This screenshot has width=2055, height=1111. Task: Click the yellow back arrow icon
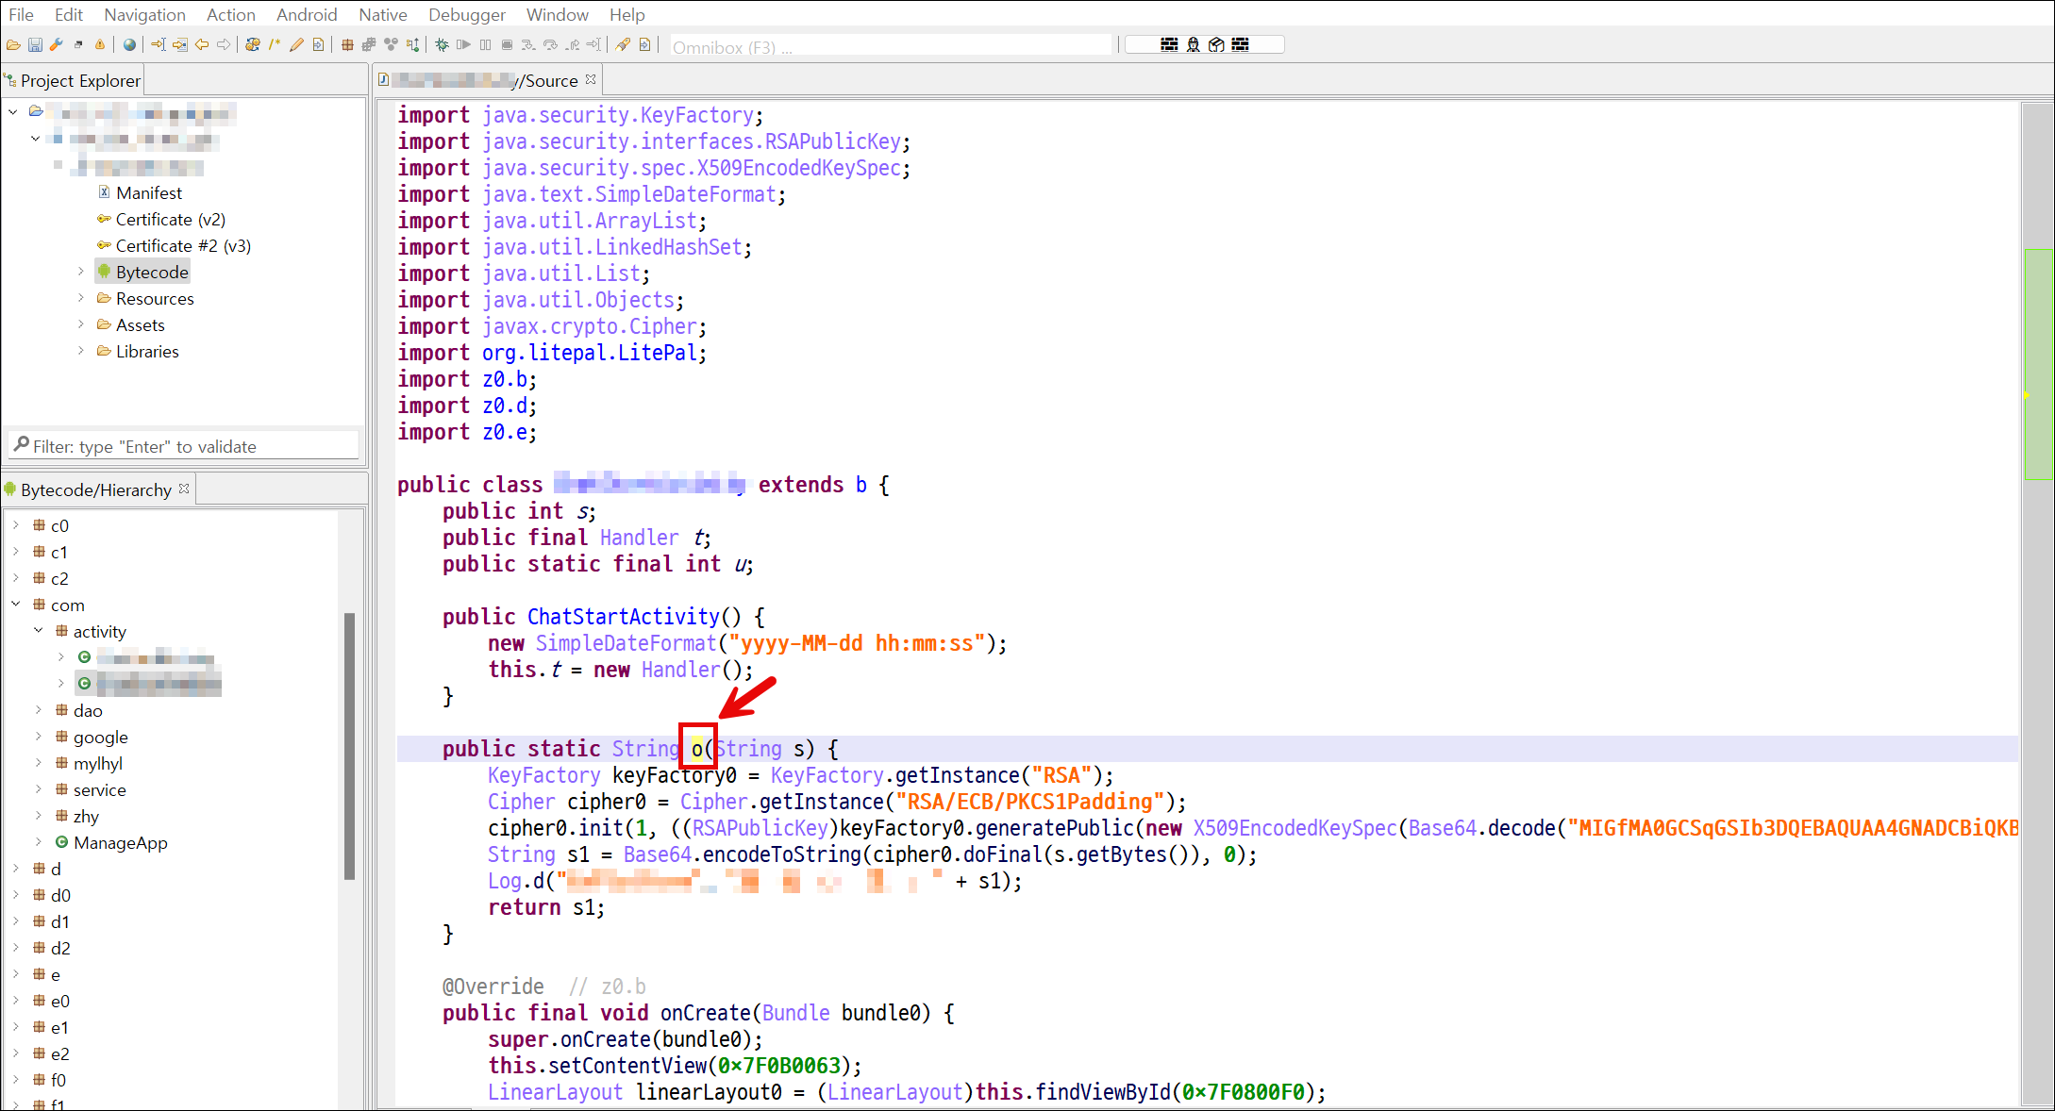pos(202,44)
